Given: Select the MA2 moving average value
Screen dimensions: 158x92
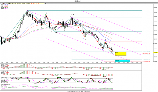Looking at the screenshot, I should tap(6, 6).
